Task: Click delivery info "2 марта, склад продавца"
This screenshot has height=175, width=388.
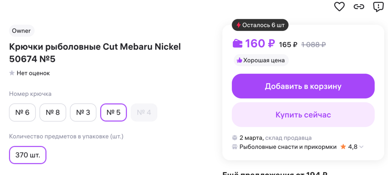Action: click(275, 138)
